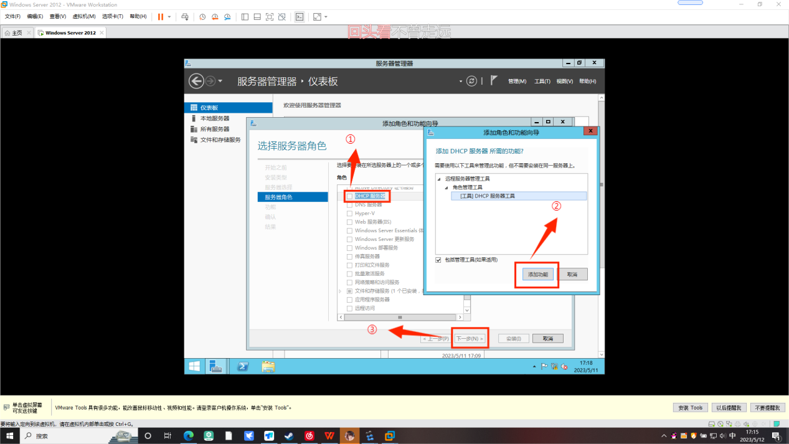Open the stretch guest dropdown arrow
Image resolution: width=789 pixels, height=444 pixels.
(326, 17)
